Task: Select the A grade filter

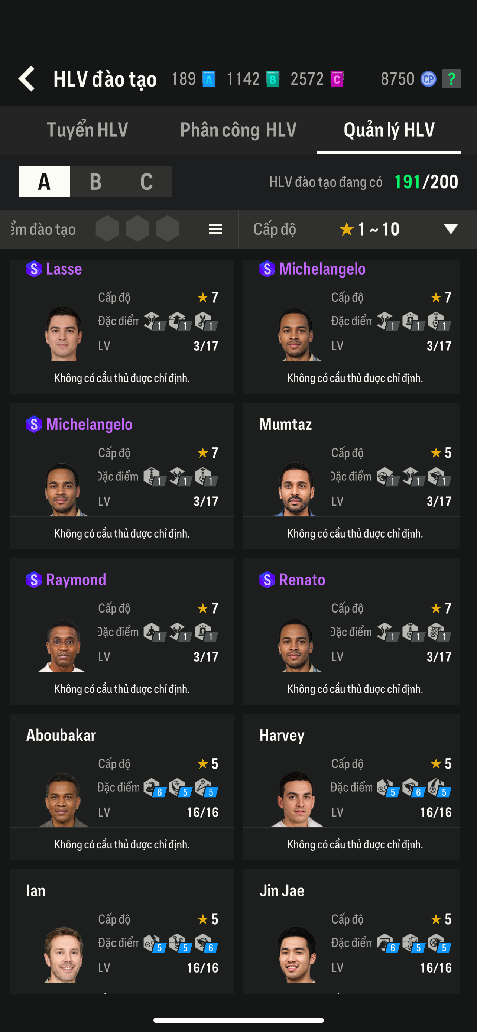Action: pos(44,182)
